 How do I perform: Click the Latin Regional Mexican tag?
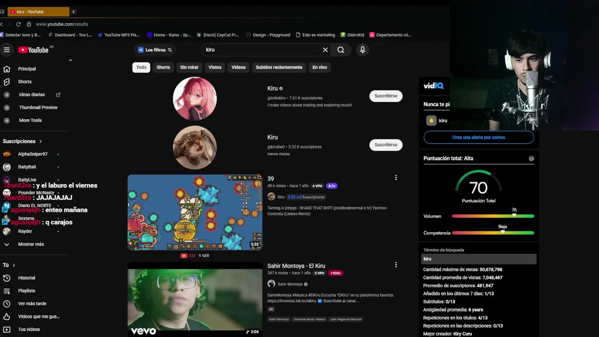345,319
